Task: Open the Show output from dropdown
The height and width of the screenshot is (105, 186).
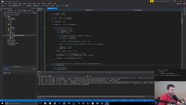Action: point(62,76)
